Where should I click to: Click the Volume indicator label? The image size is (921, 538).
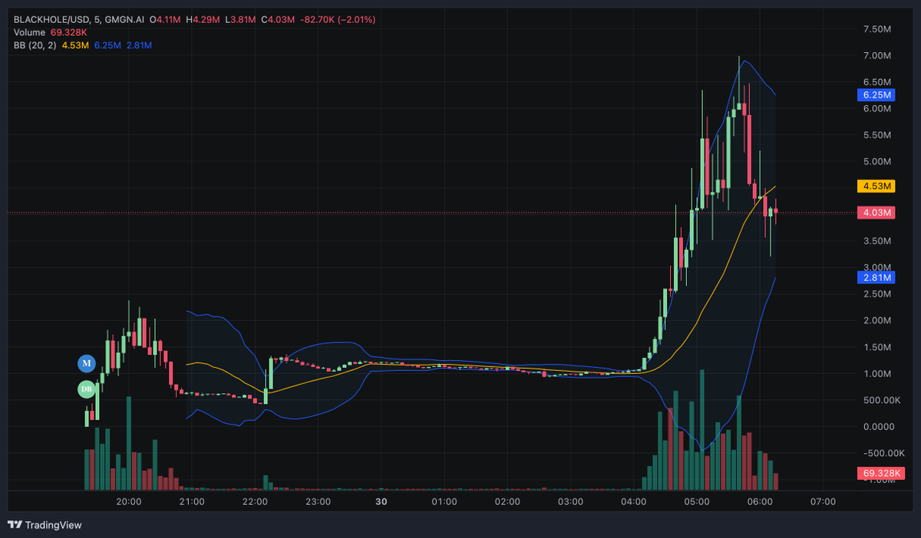tap(29, 31)
